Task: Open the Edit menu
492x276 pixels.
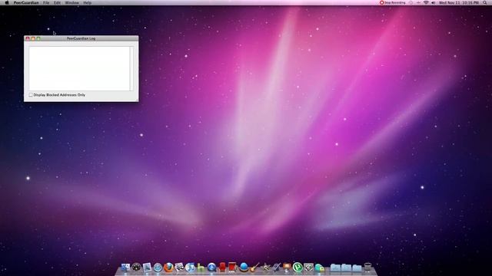Action: pos(57,2)
